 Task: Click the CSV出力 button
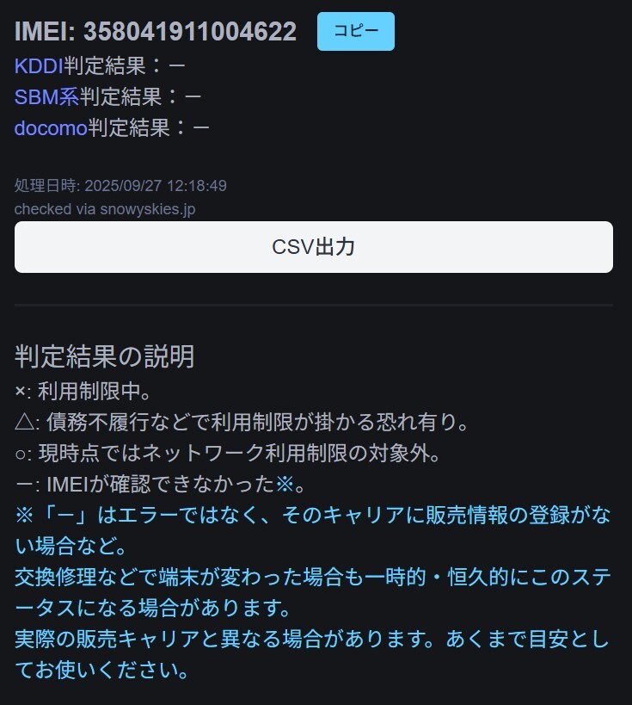coord(314,247)
